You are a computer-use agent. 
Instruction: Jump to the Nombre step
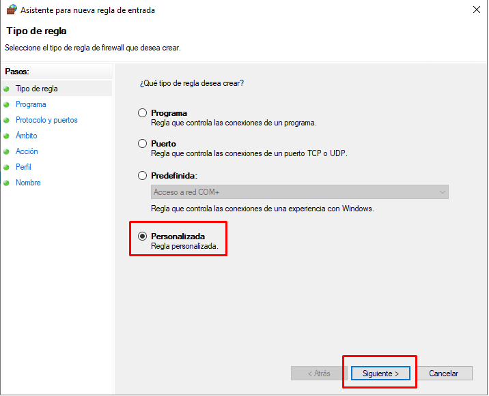(x=28, y=183)
